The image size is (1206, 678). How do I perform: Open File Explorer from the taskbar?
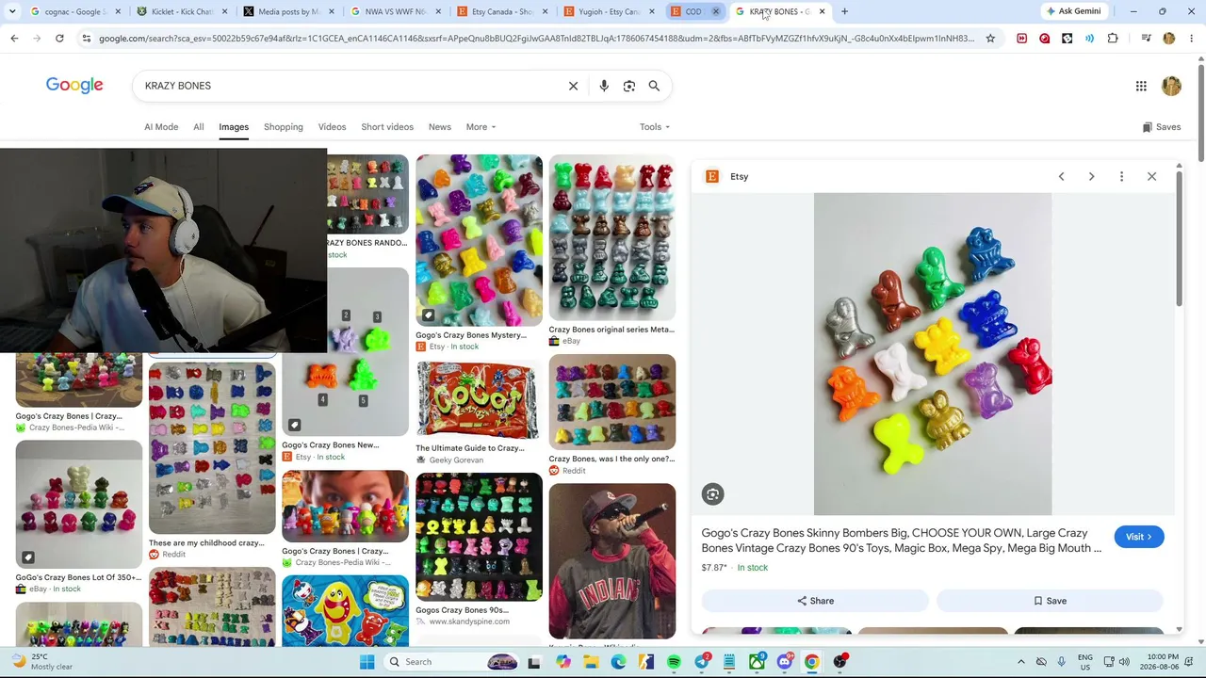point(591,662)
